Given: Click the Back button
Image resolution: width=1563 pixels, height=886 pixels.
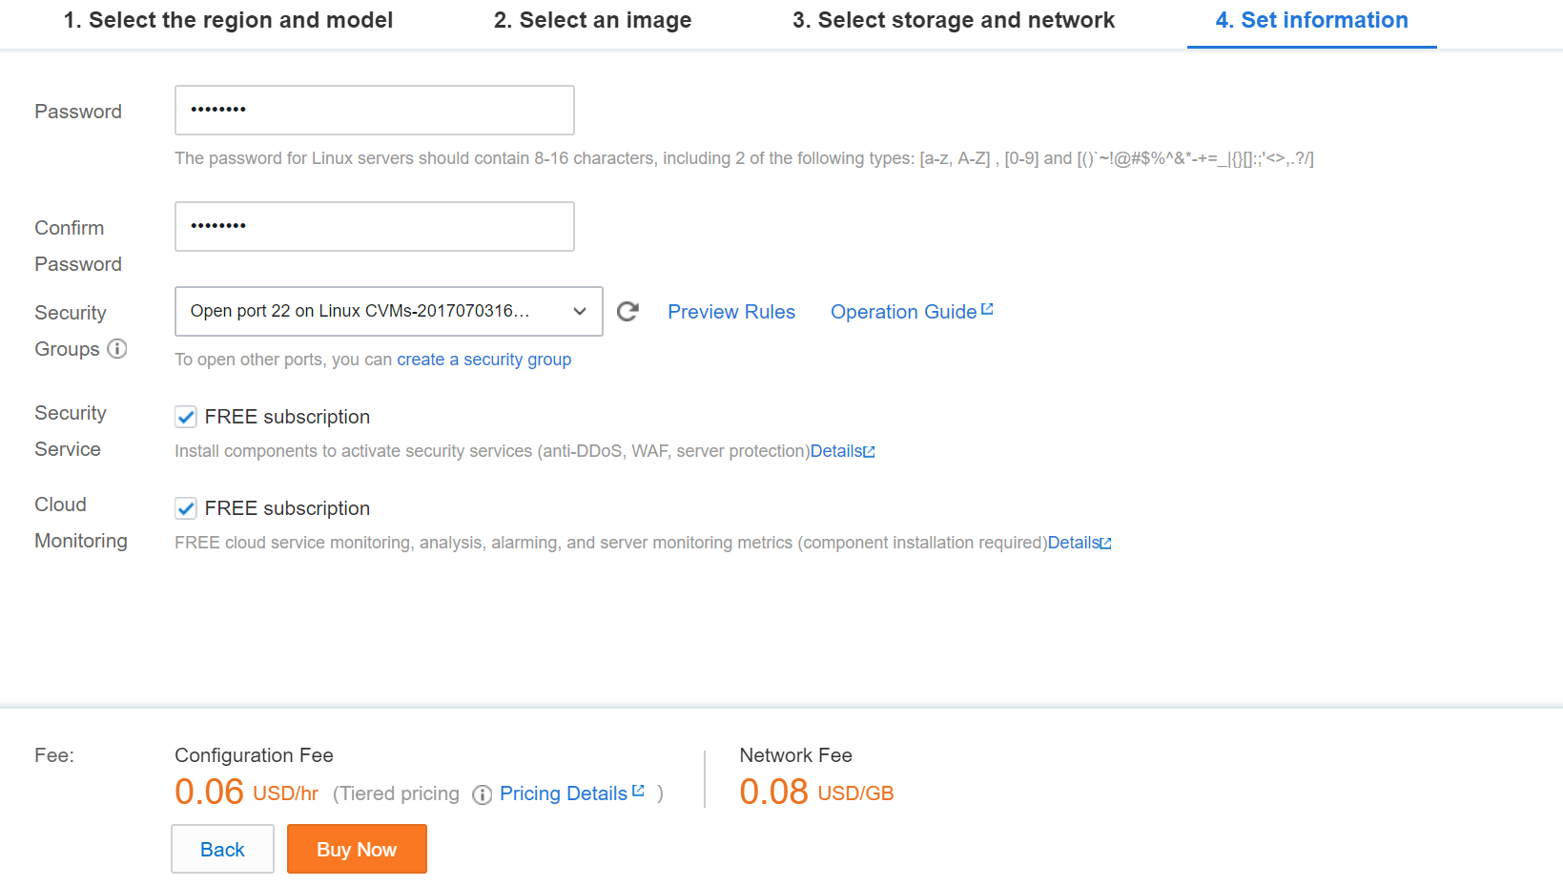Looking at the screenshot, I should [x=222, y=849].
